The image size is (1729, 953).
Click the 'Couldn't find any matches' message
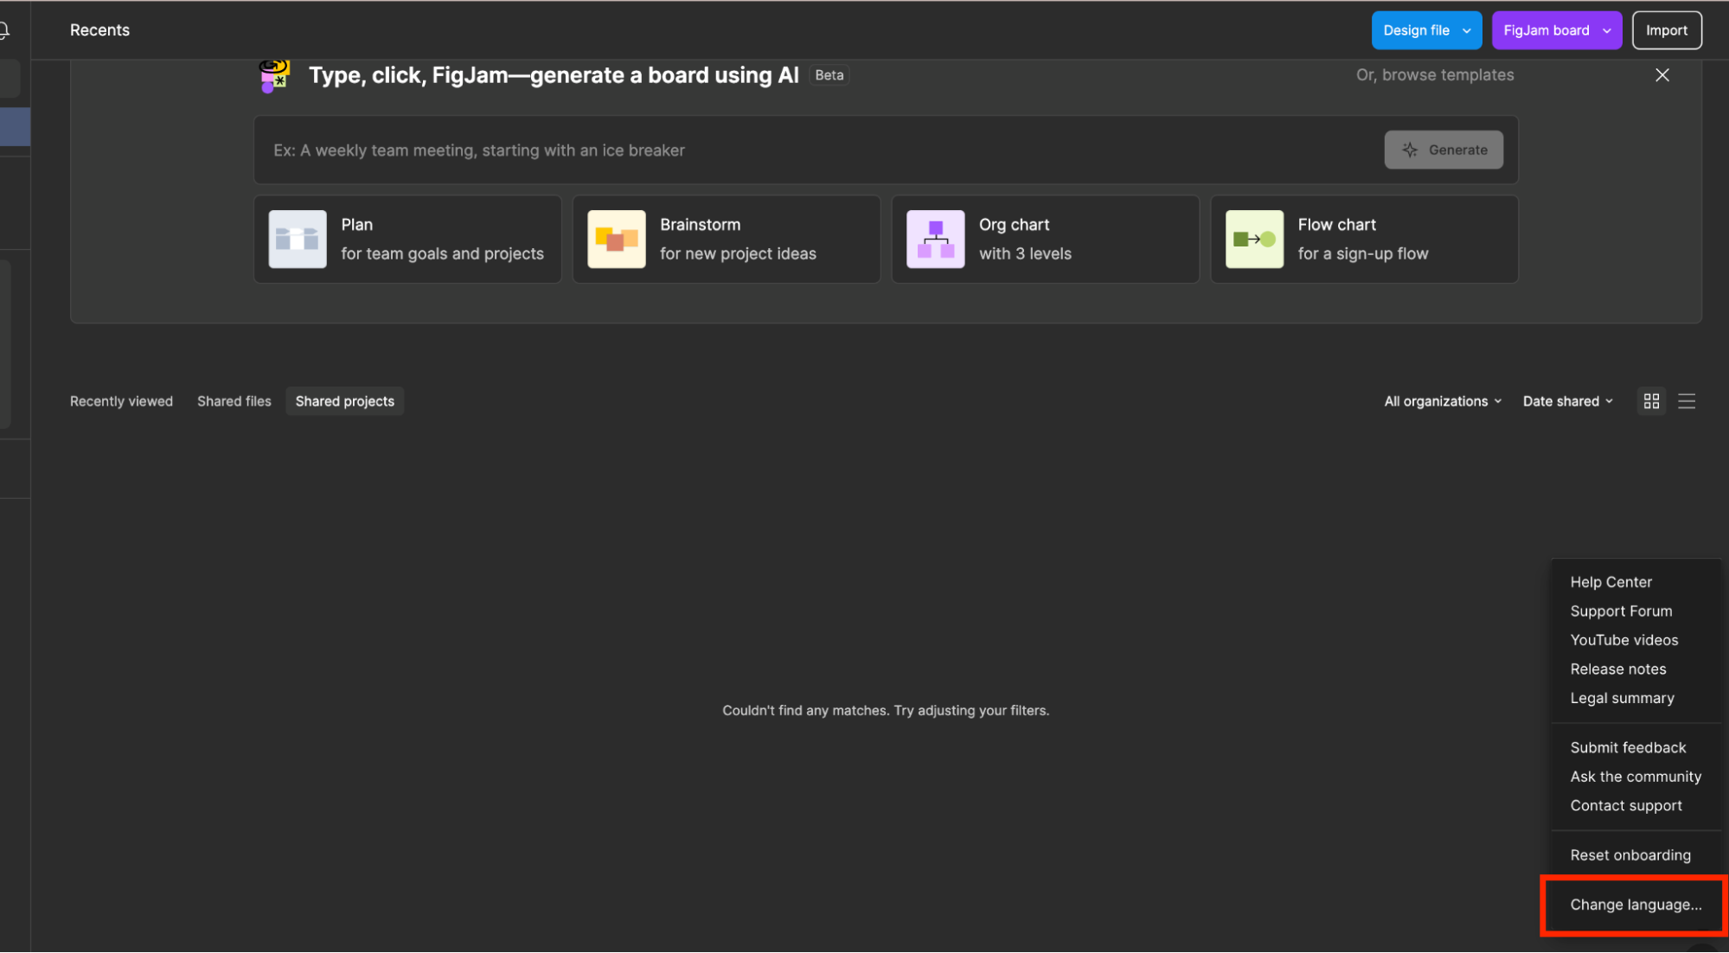tap(886, 711)
